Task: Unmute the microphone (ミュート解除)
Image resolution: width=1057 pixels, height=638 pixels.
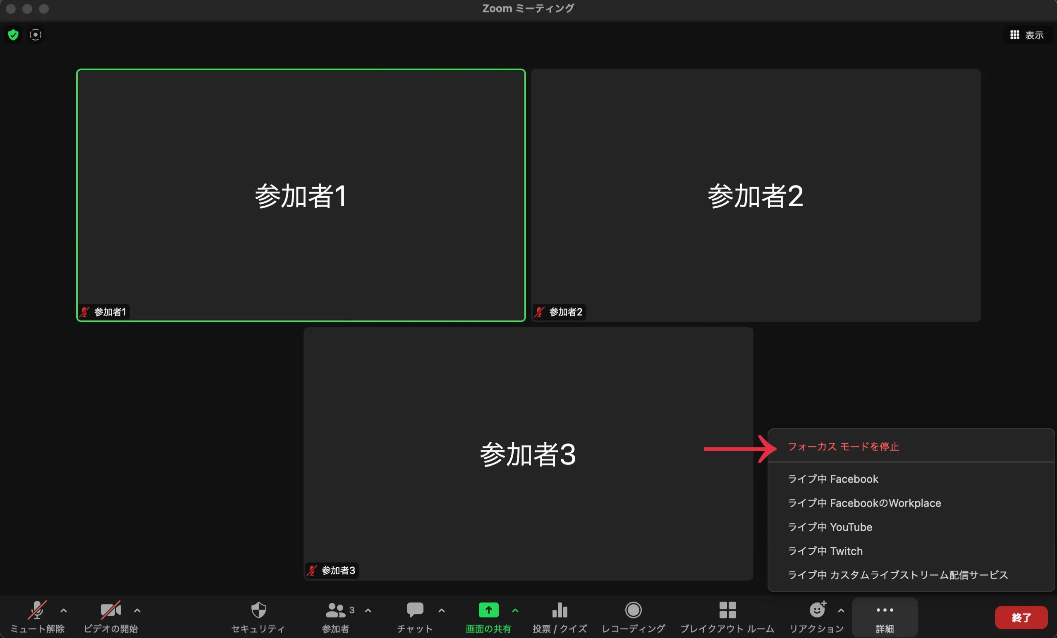Action: (x=37, y=610)
